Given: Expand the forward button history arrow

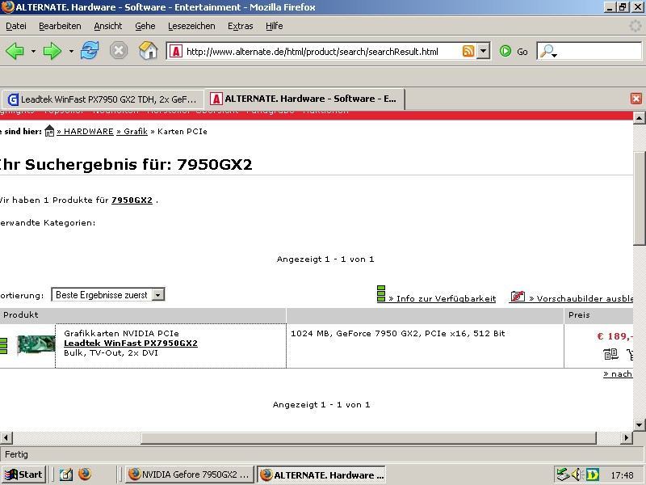Looking at the screenshot, I should [x=71, y=52].
